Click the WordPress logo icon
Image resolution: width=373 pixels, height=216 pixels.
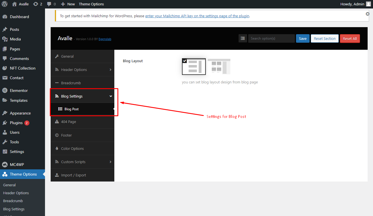[x=5, y=4]
